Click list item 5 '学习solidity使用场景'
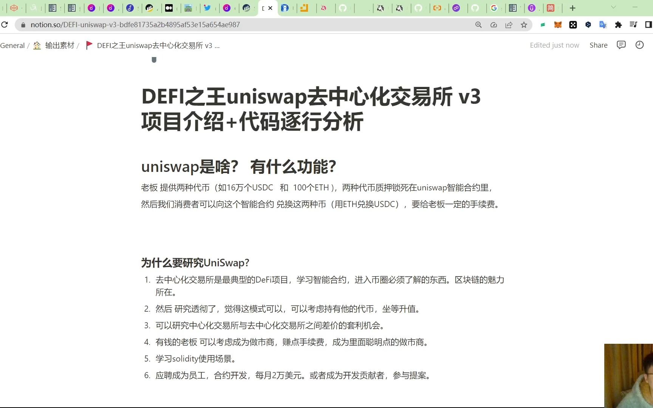This screenshot has width=653, height=408. coord(197,359)
